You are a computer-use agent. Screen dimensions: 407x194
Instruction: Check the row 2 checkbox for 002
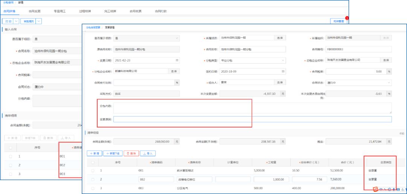tap(93, 179)
